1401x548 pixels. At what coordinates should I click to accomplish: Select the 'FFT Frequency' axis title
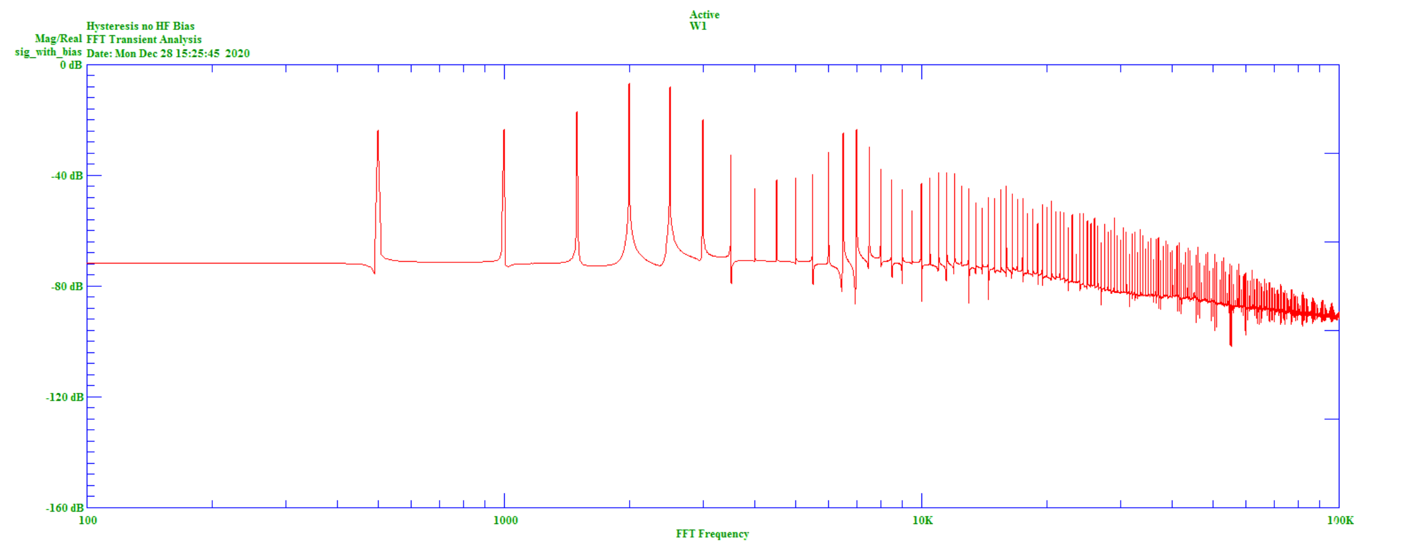712,534
